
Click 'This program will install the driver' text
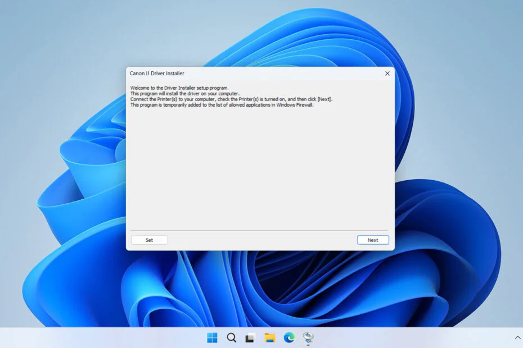(185, 94)
